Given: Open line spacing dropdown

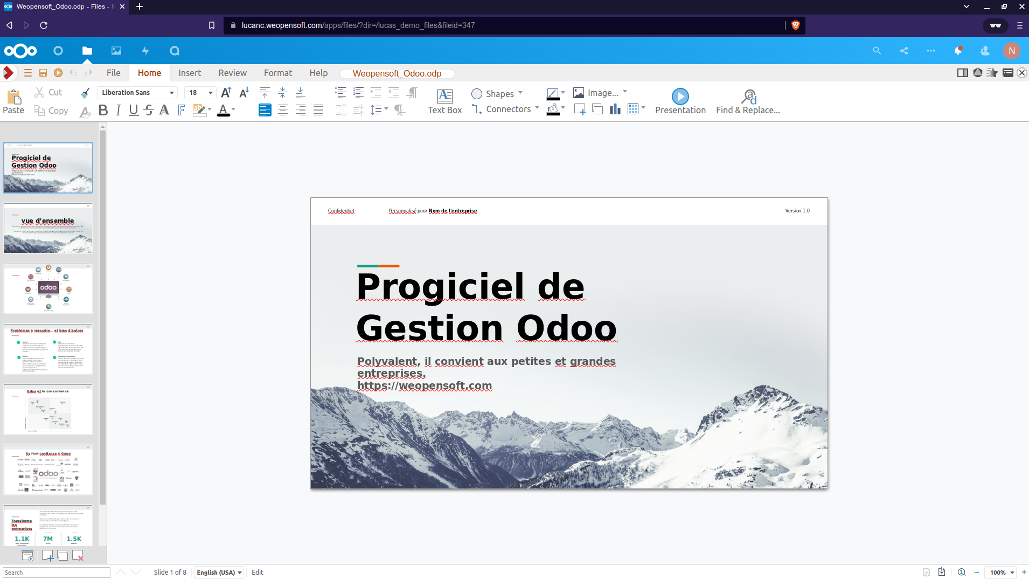Looking at the screenshot, I should pyautogui.click(x=379, y=111).
